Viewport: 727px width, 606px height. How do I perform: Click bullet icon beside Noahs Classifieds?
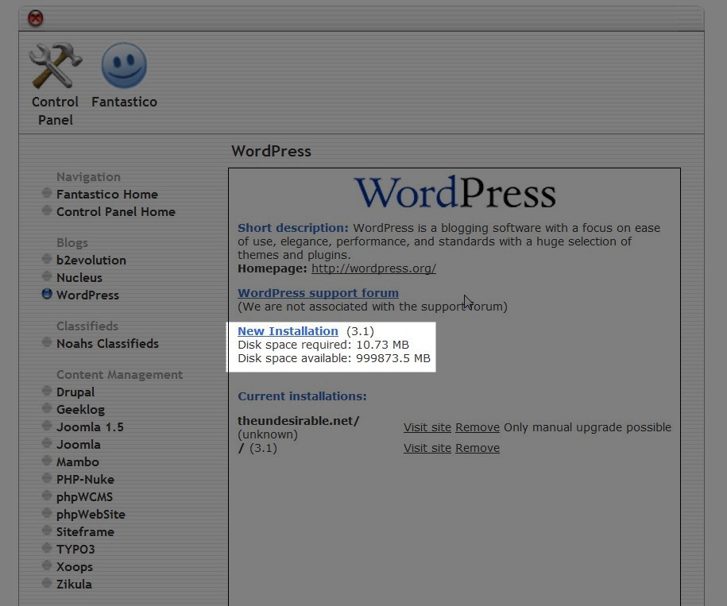pyautogui.click(x=47, y=342)
